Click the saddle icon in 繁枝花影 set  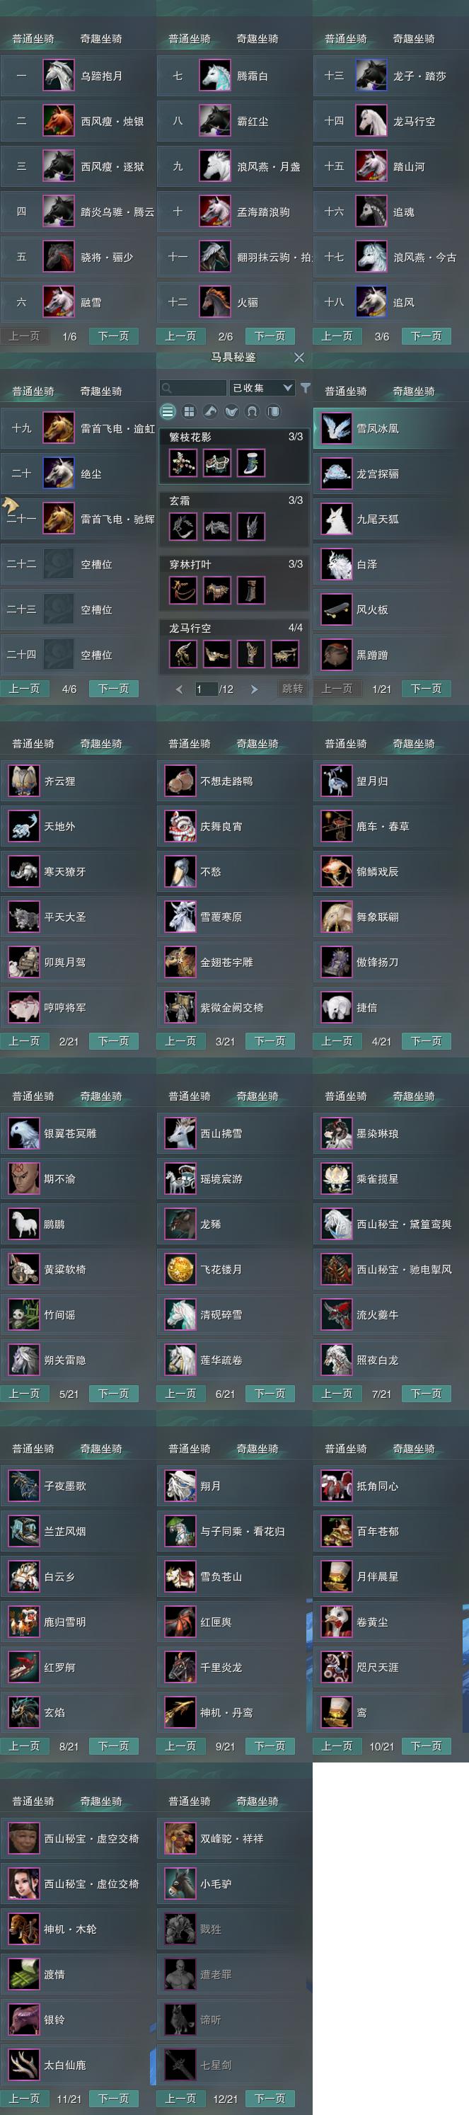pyautogui.click(x=217, y=463)
